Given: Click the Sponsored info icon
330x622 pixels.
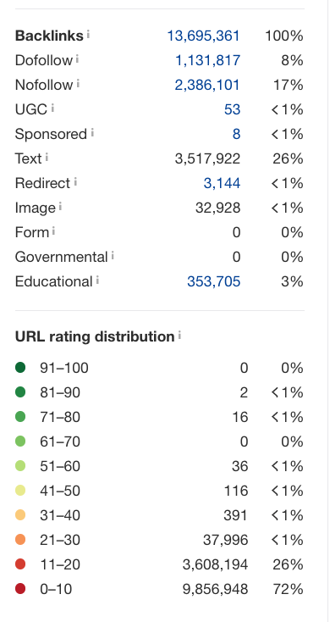Looking at the screenshot, I should click(x=92, y=132).
